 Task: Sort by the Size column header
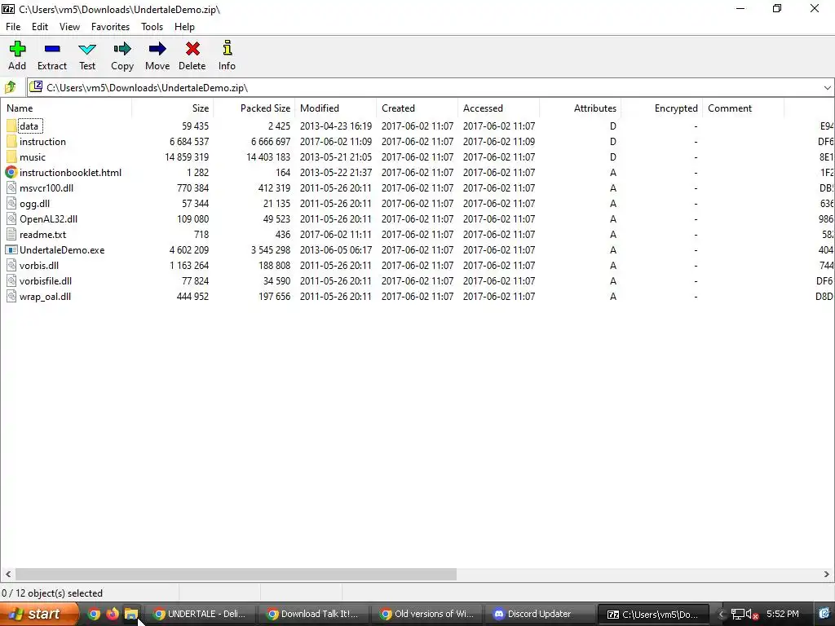[173, 108]
